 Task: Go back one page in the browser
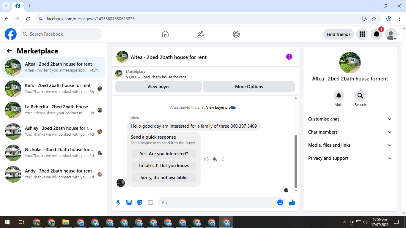pos(7,19)
